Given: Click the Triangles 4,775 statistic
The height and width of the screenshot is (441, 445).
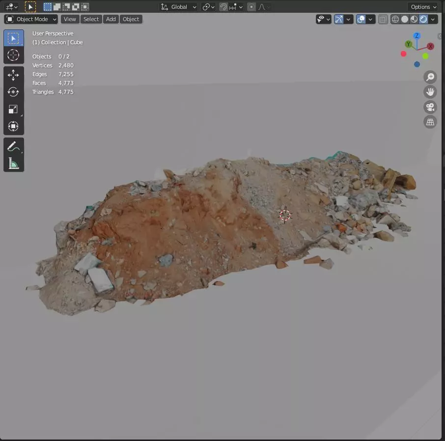Looking at the screenshot, I should coord(53,92).
